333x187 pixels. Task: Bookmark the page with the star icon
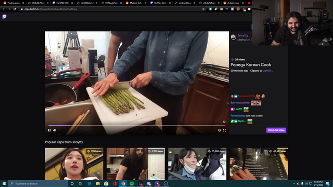(x=203, y=9)
